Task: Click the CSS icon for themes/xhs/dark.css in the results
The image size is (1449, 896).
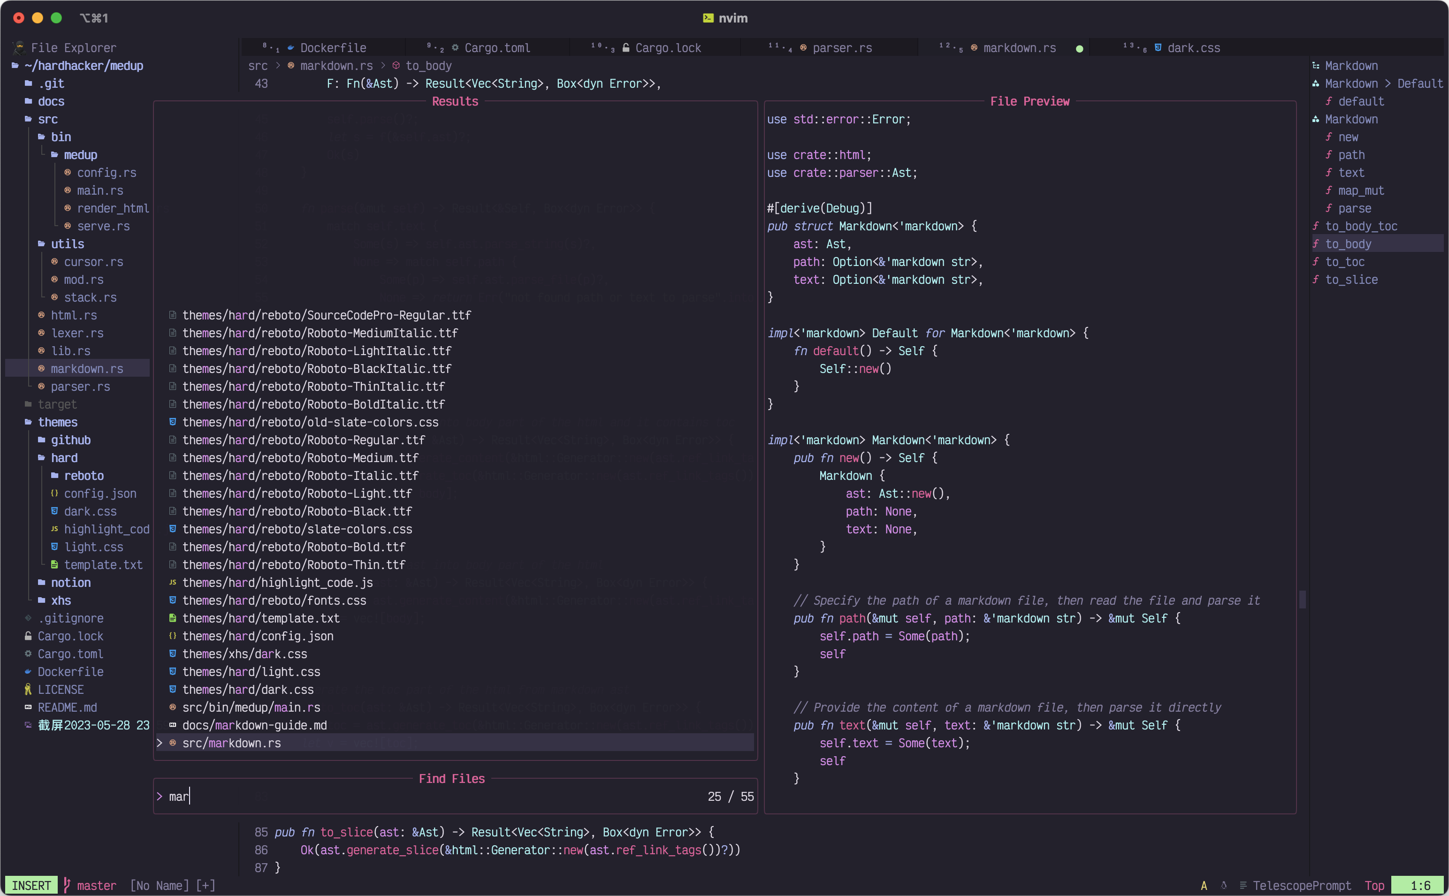Action: click(x=173, y=653)
